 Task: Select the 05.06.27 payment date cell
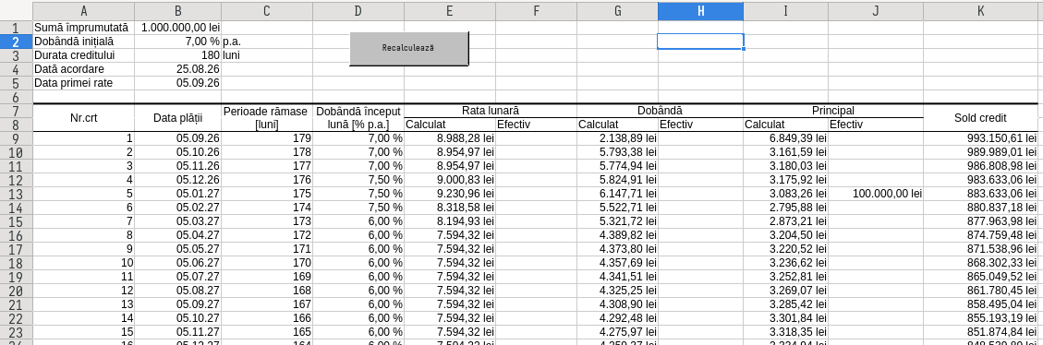click(x=177, y=263)
